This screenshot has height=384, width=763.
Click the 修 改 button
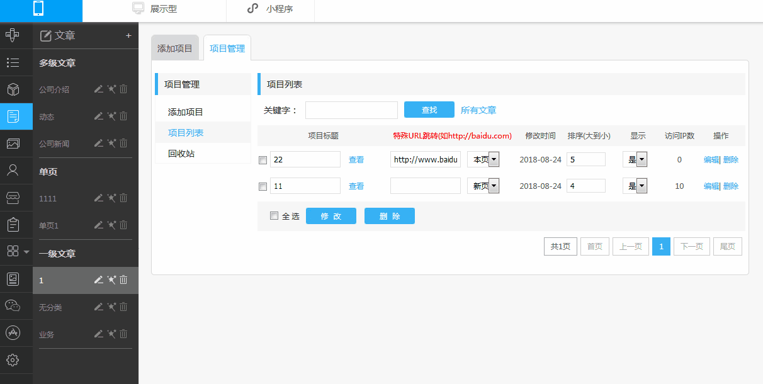331,216
